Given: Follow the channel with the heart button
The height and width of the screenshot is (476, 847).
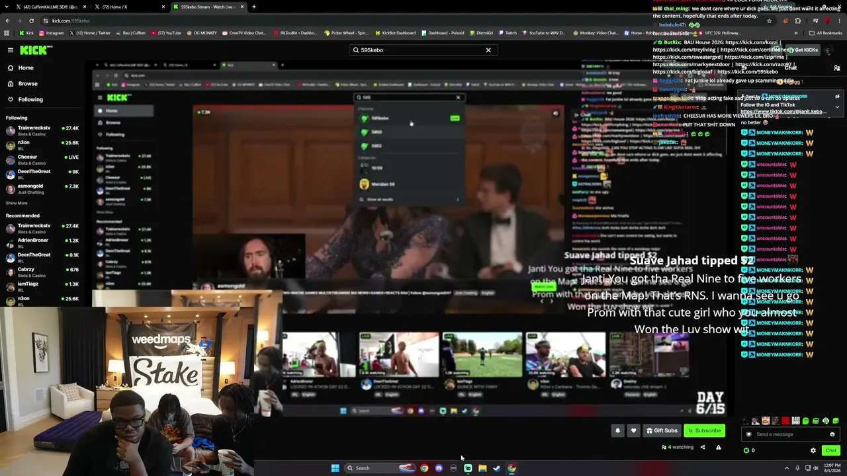Looking at the screenshot, I should pos(633,430).
